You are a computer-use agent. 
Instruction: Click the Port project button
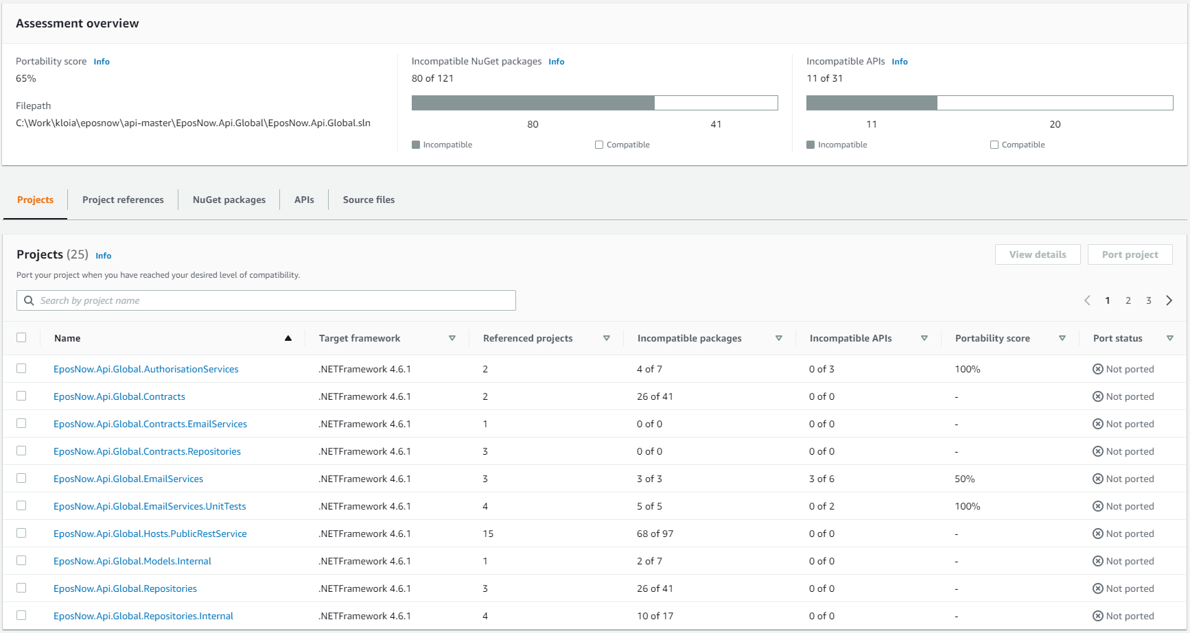click(1130, 254)
